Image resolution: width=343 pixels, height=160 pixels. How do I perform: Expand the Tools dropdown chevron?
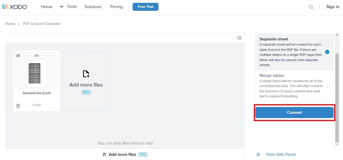[62, 7]
